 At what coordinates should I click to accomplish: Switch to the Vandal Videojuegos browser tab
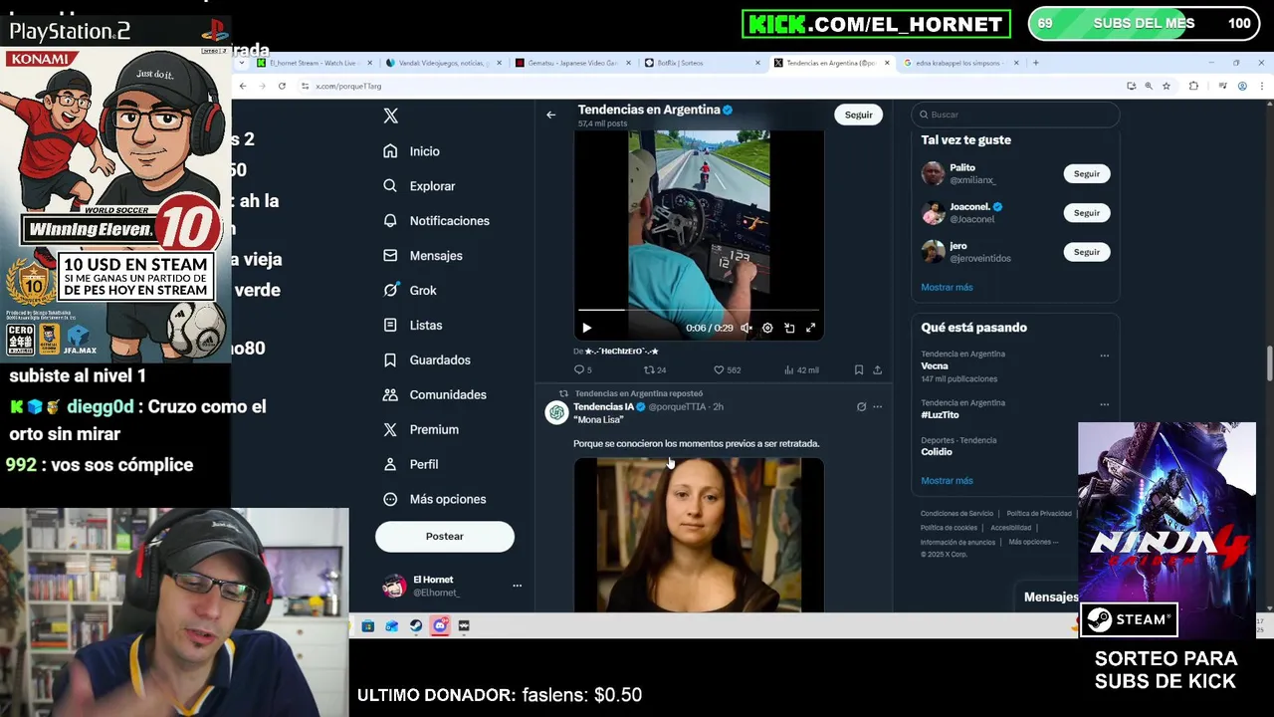coord(444,63)
